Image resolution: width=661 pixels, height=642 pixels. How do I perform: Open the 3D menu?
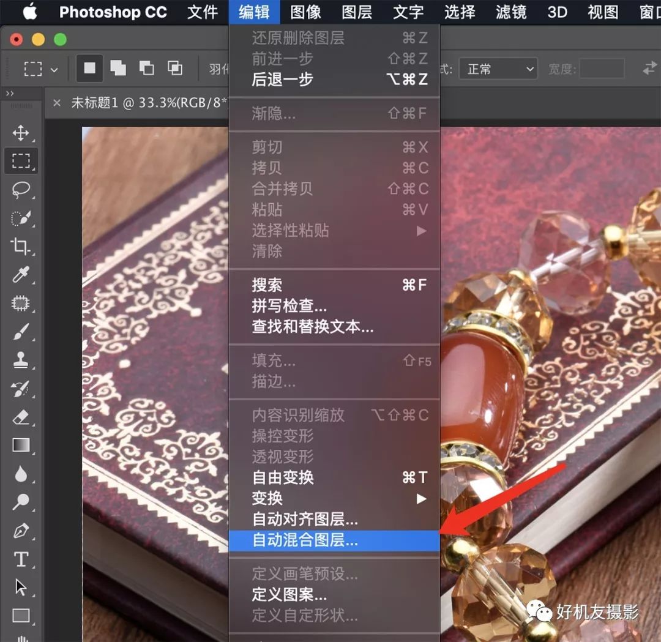pyautogui.click(x=558, y=12)
